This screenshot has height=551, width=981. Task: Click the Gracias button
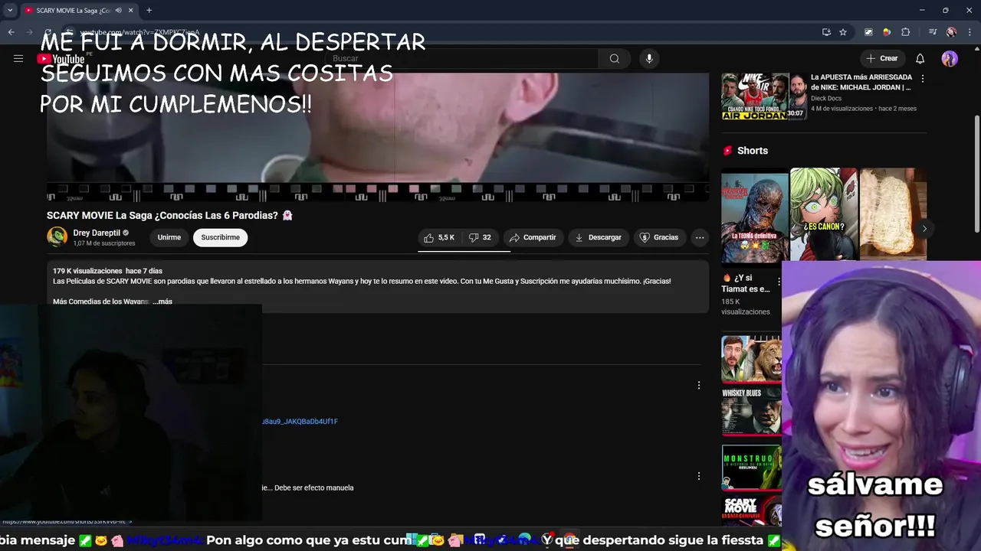tap(659, 237)
